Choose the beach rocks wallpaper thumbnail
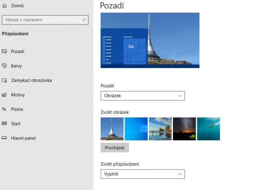 pos(160,129)
